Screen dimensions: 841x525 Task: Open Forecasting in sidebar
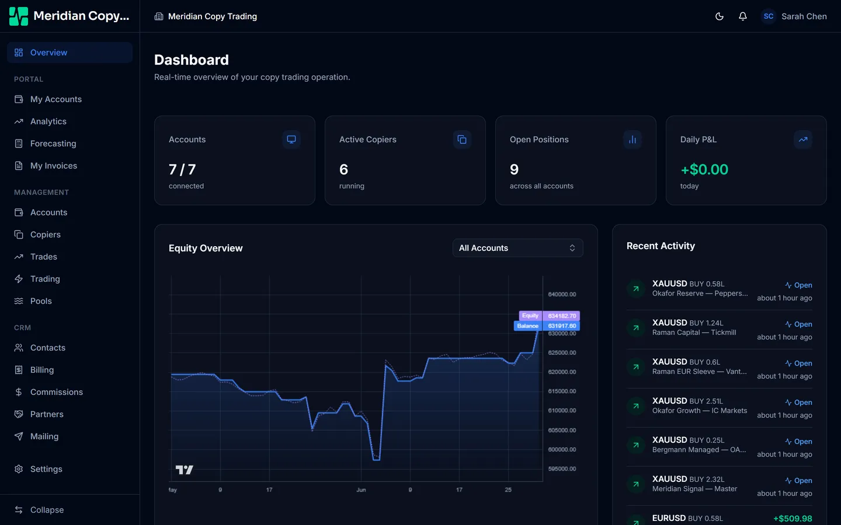(70, 143)
